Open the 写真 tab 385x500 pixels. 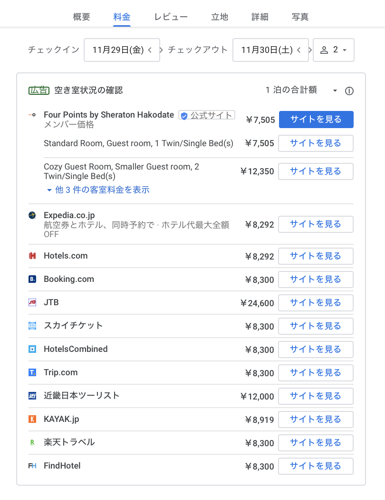(x=300, y=17)
